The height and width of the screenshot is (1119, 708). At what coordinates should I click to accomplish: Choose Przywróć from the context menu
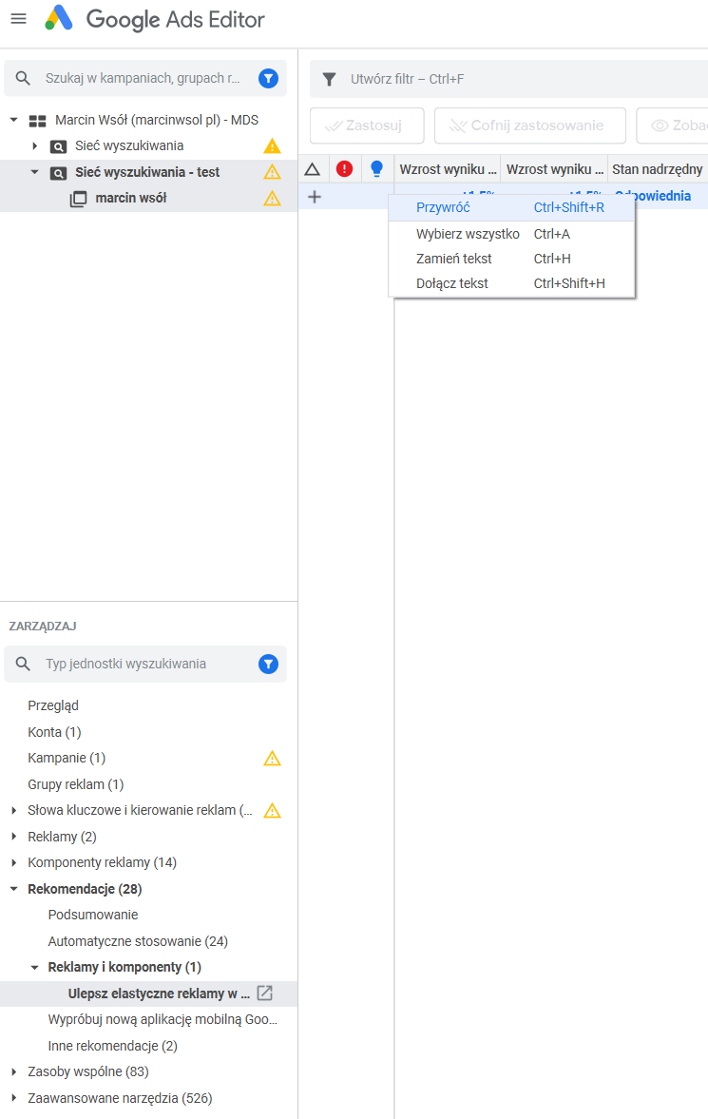(x=511, y=207)
